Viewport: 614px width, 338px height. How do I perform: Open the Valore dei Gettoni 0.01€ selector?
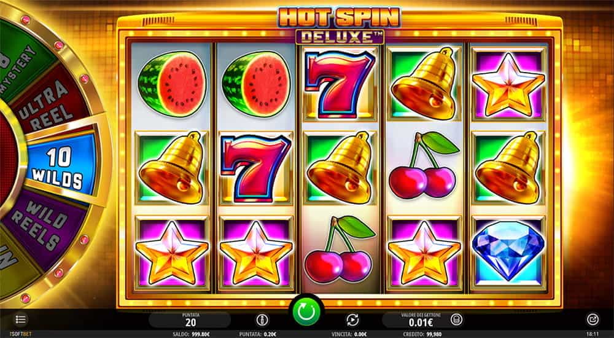point(421,320)
